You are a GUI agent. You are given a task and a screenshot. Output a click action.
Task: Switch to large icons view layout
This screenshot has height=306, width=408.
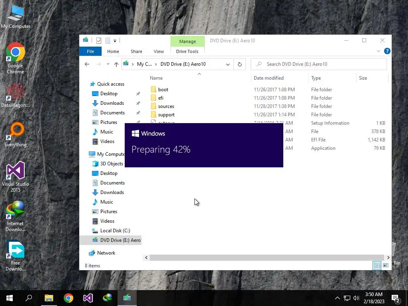pyautogui.click(x=386, y=265)
